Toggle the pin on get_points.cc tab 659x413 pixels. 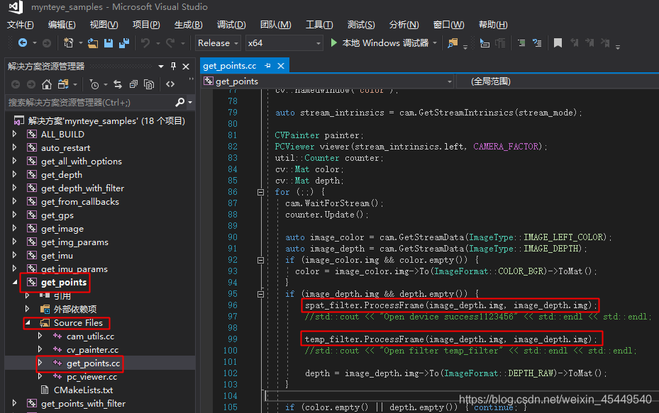pyautogui.click(x=267, y=65)
